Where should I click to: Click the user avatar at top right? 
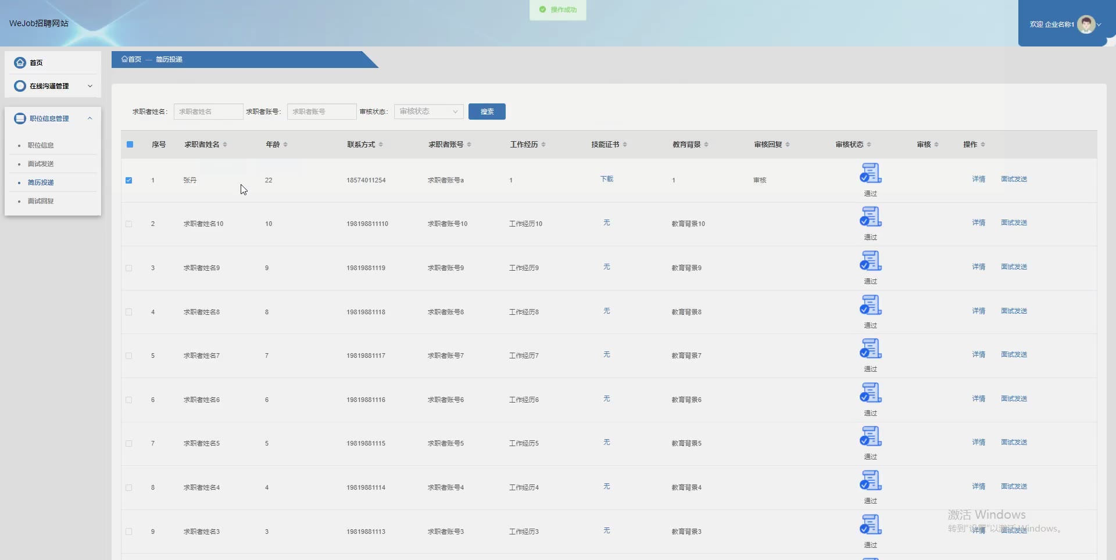coord(1086,24)
